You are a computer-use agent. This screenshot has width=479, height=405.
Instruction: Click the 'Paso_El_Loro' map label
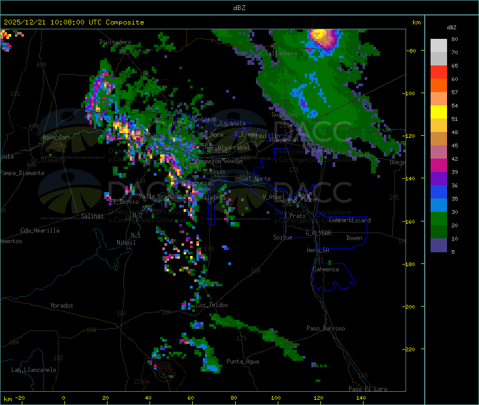(368, 389)
